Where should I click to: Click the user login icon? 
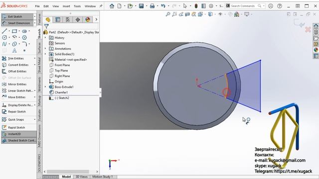(x=271, y=6)
